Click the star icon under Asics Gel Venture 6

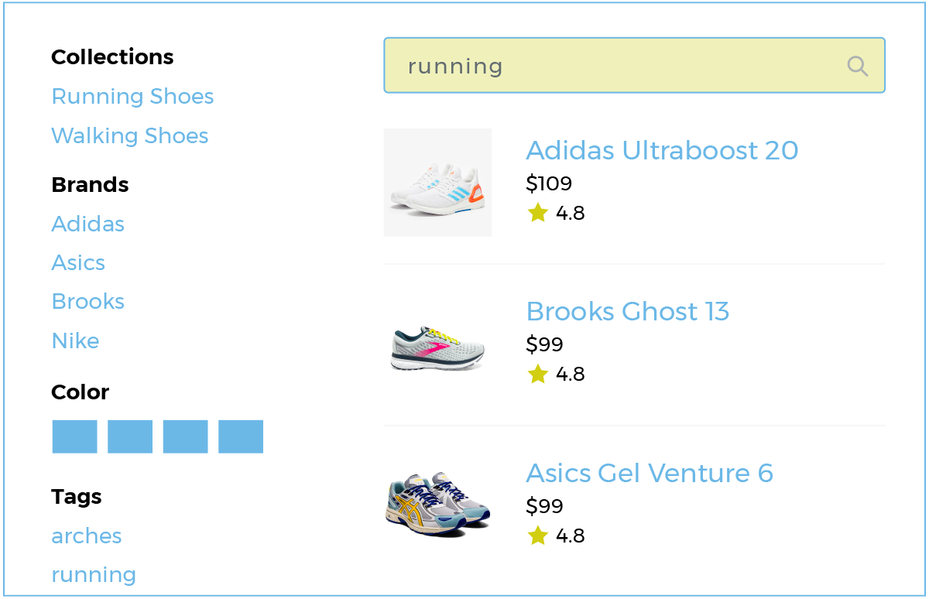click(537, 536)
